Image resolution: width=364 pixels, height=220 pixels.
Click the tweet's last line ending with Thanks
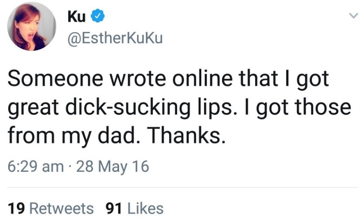tap(116, 135)
